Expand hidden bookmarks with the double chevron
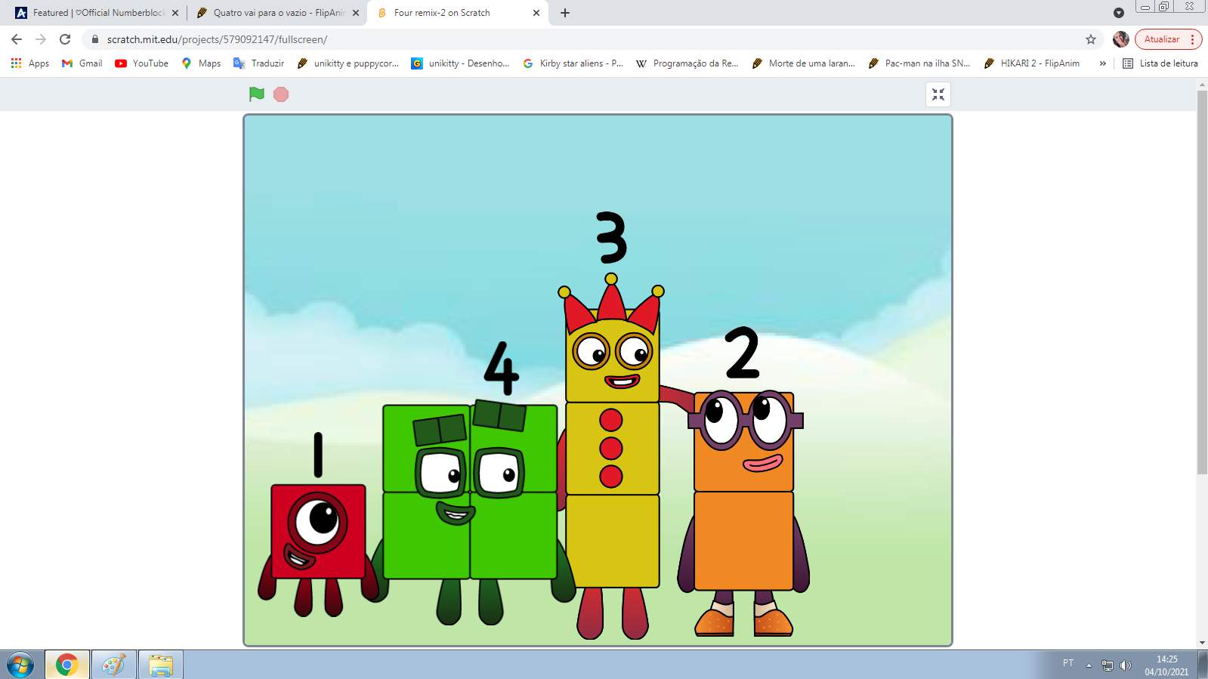This screenshot has width=1208, height=679. coord(1103,63)
